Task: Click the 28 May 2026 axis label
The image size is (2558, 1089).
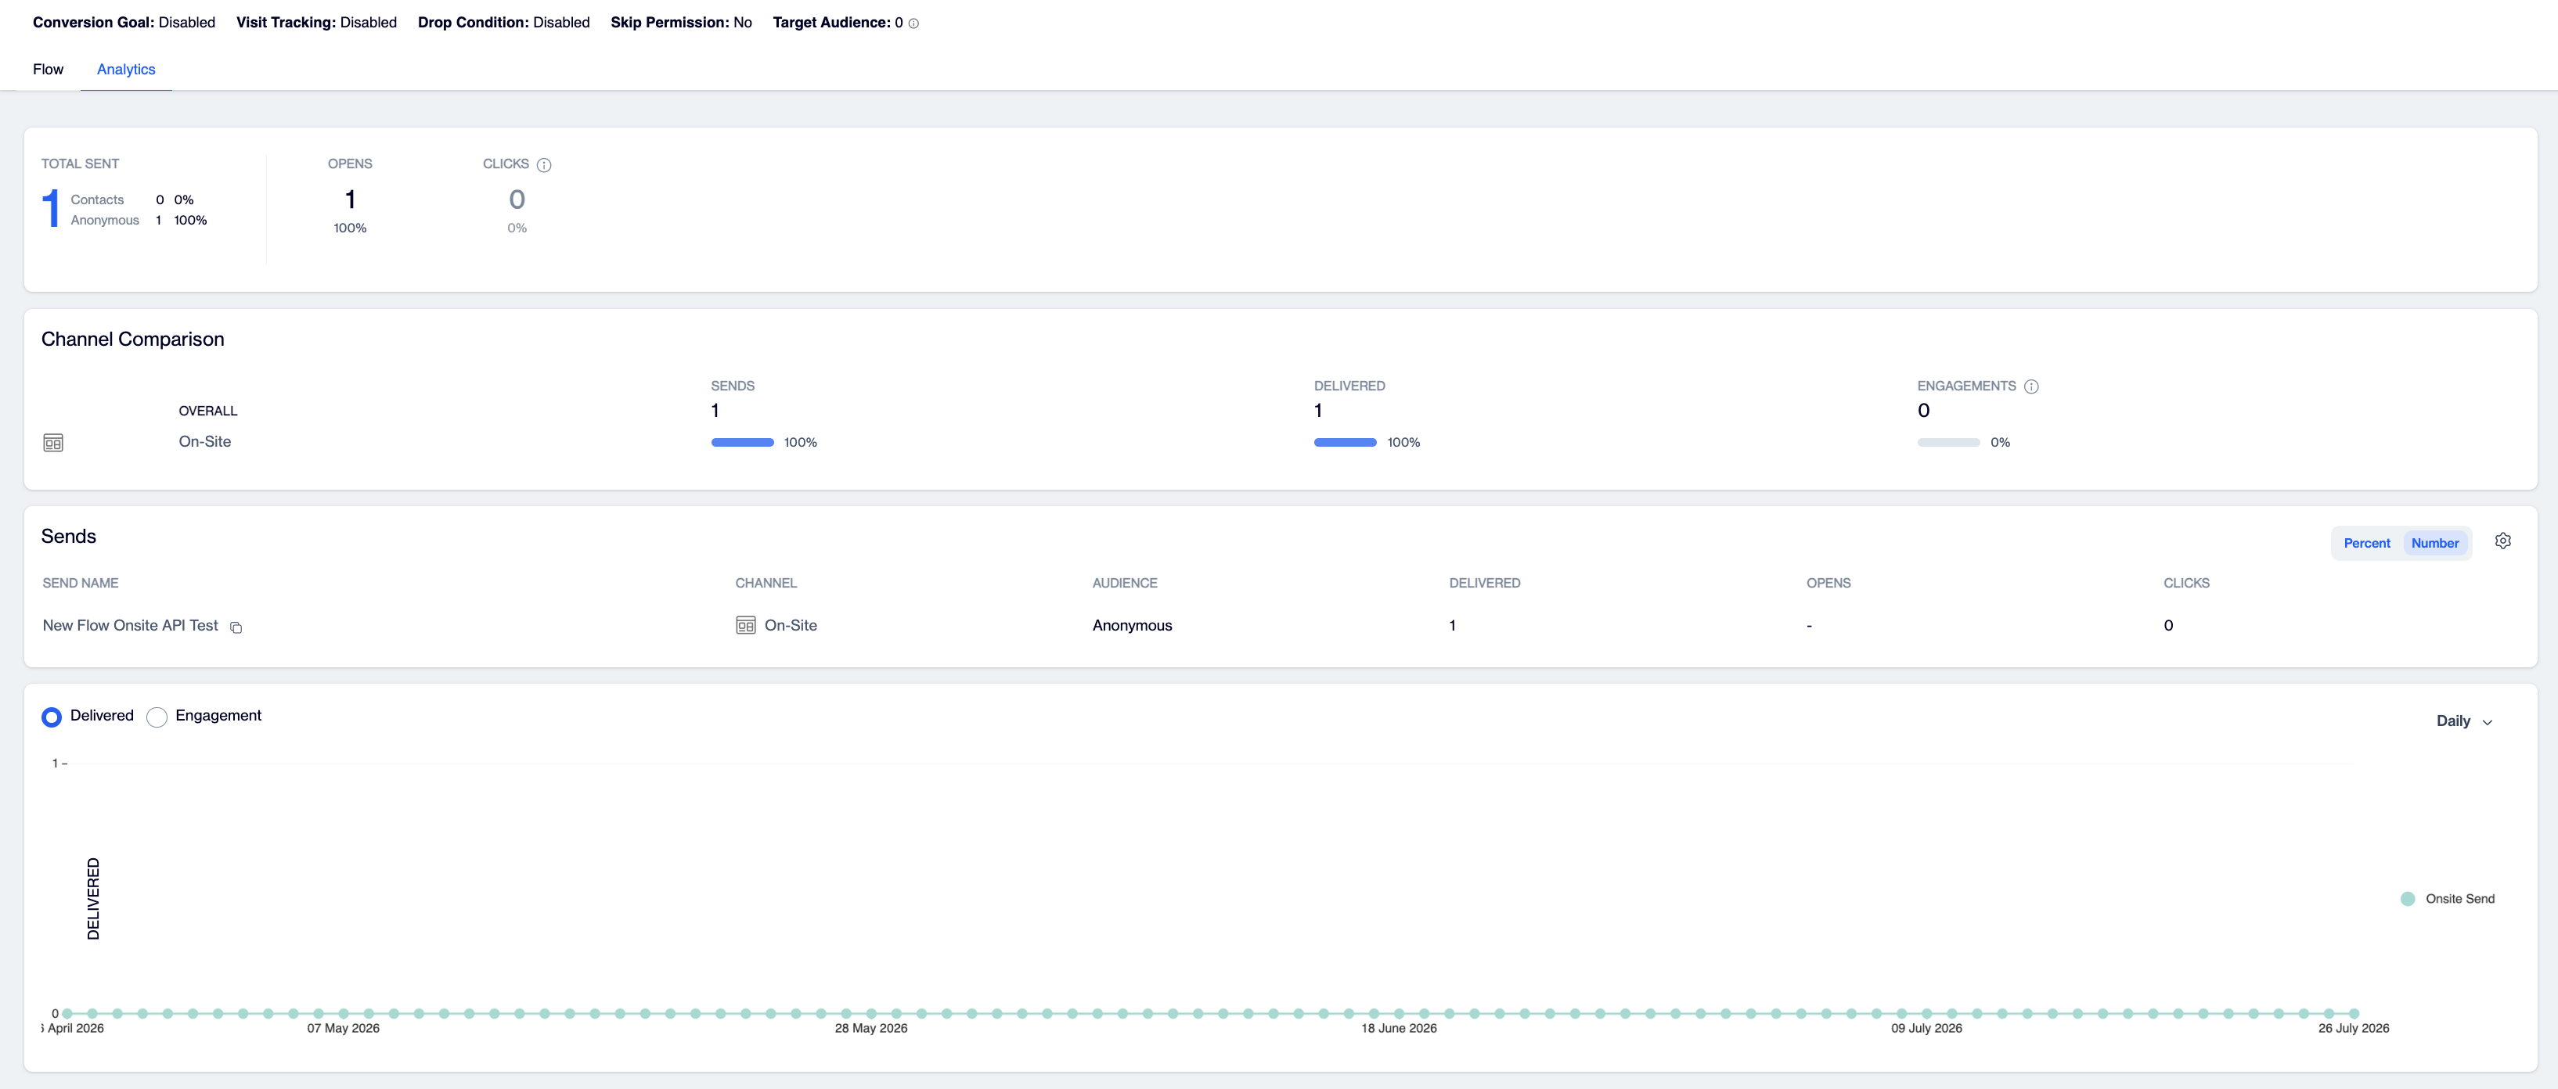Action: click(x=871, y=1029)
